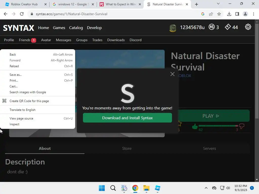Image resolution: width=259 pixels, height=194 pixels.
Task: Open Catalog in Syntax navbar
Action: [x=76, y=28]
